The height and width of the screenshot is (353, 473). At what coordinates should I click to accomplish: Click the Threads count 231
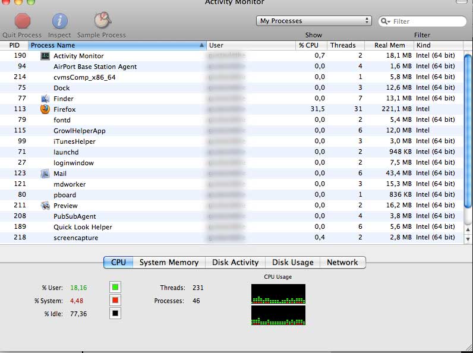(198, 288)
